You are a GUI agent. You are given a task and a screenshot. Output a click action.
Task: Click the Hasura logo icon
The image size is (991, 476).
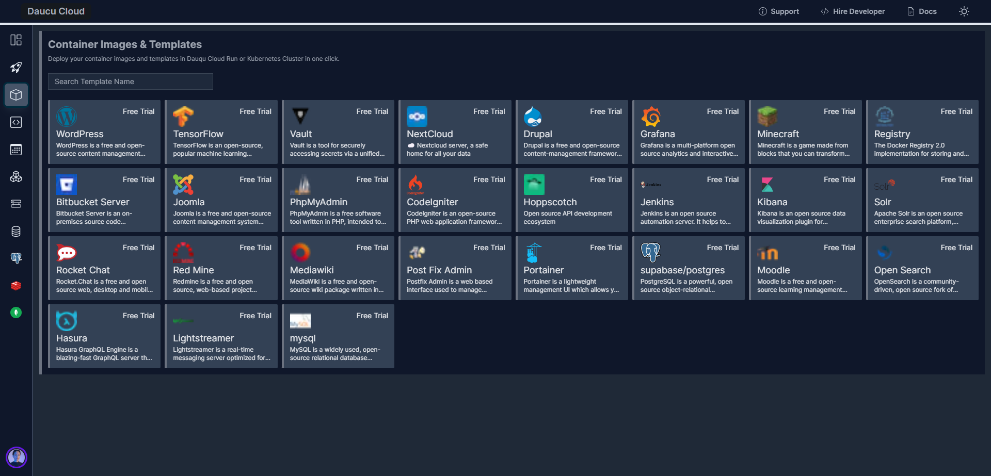click(x=67, y=321)
